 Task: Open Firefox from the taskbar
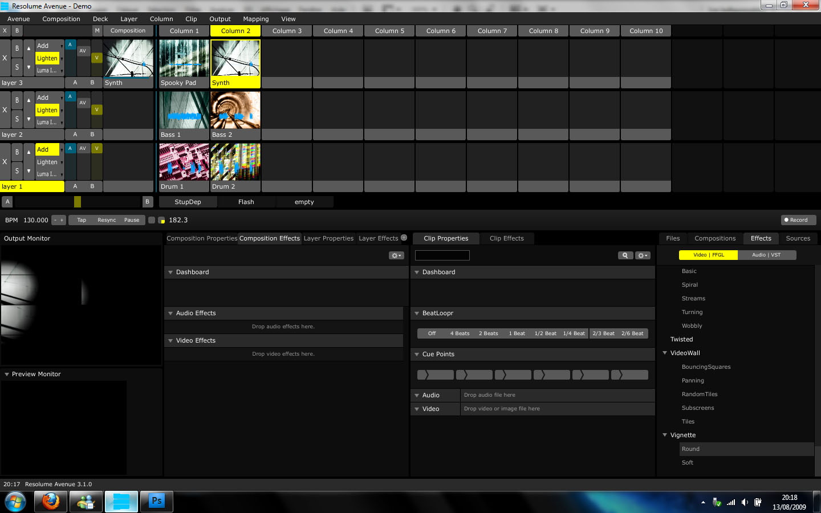[x=51, y=502]
